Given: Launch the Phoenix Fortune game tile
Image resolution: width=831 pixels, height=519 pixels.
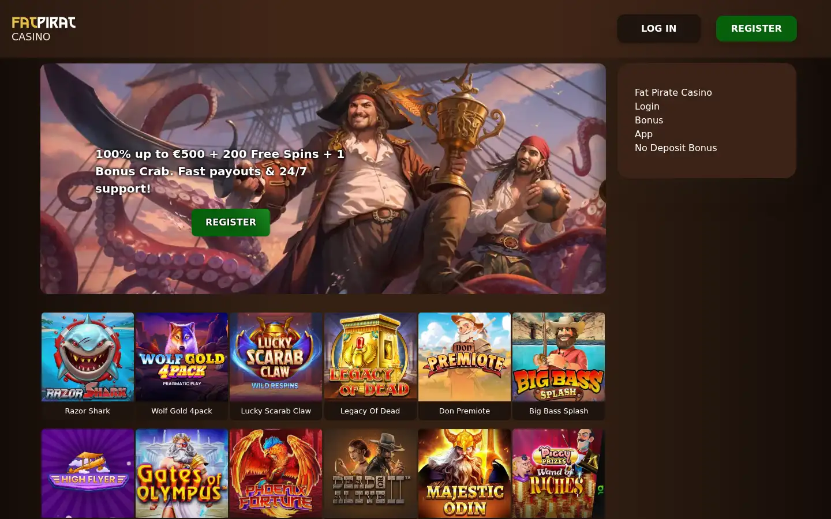Looking at the screenshot, I should pyautogui.click(x=276, y=473).
